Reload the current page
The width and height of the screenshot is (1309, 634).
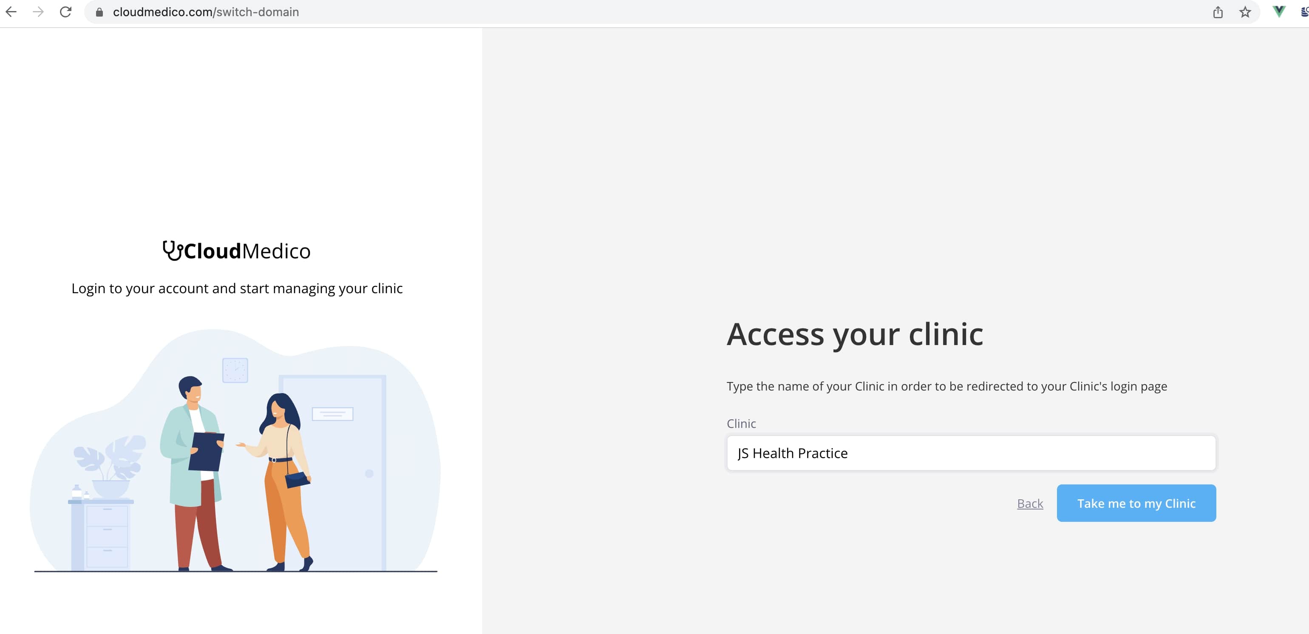pyautogui.click(x=65, y=11)
